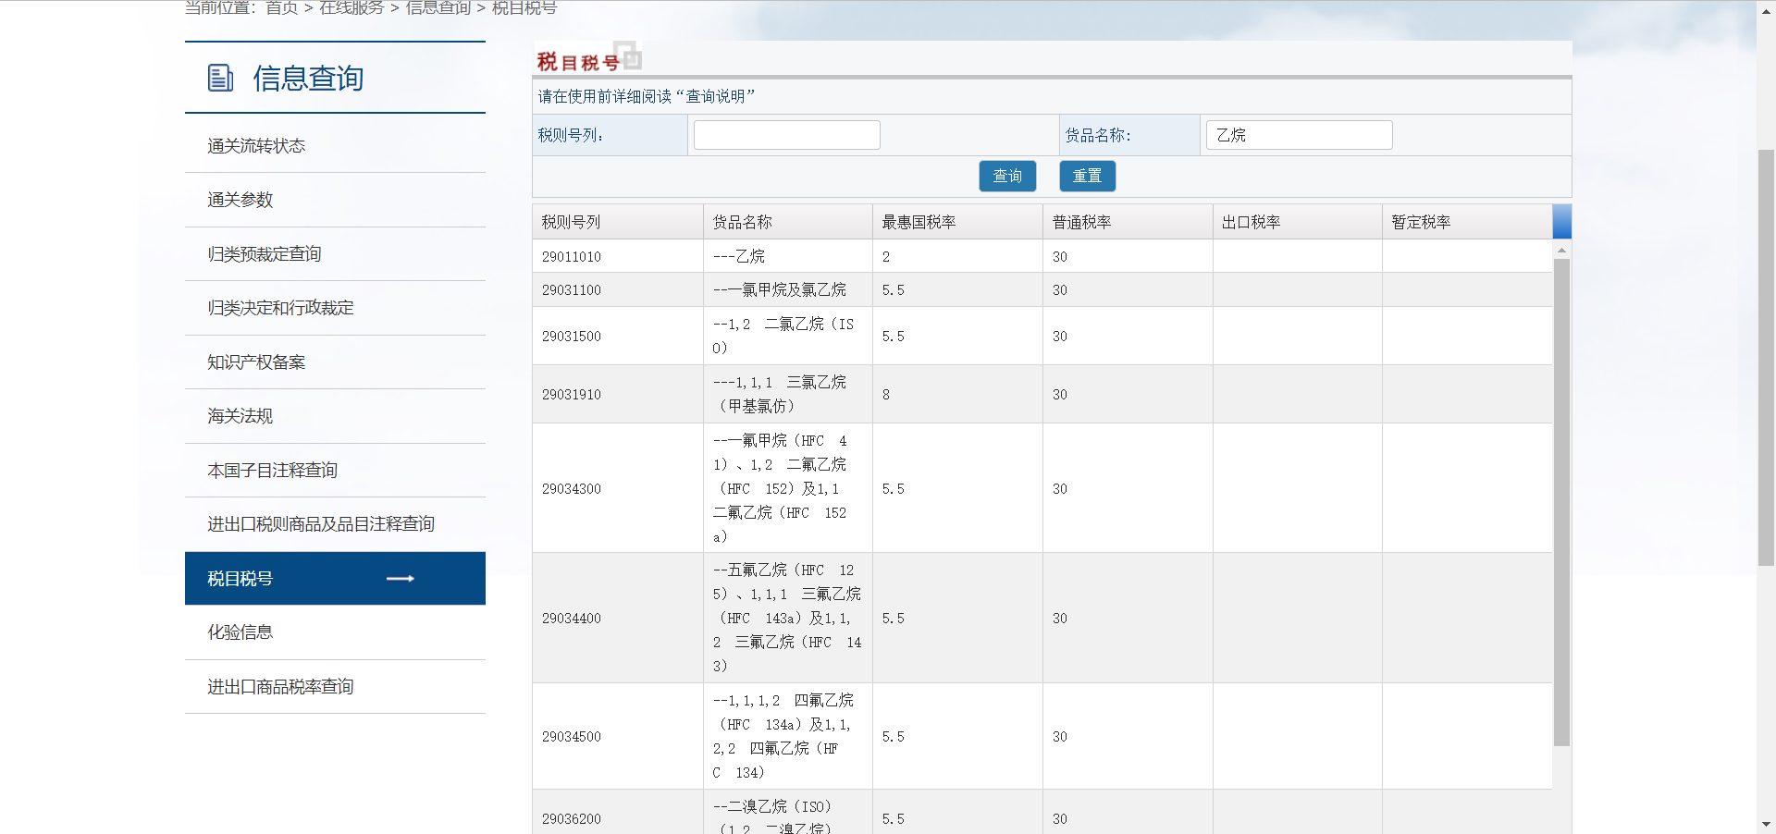
Task: Click the table scrollbar up arrow
Action: pyautogui.click(x=1561, y=250)
